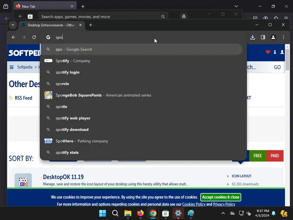The image size is (293, 220).
Task: Choose the 'spotify login' suggestion
Action: click(x=141, y=72)
